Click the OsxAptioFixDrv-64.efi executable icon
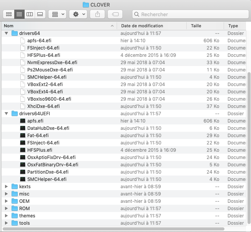251x232 pixels. pos(23,157)
